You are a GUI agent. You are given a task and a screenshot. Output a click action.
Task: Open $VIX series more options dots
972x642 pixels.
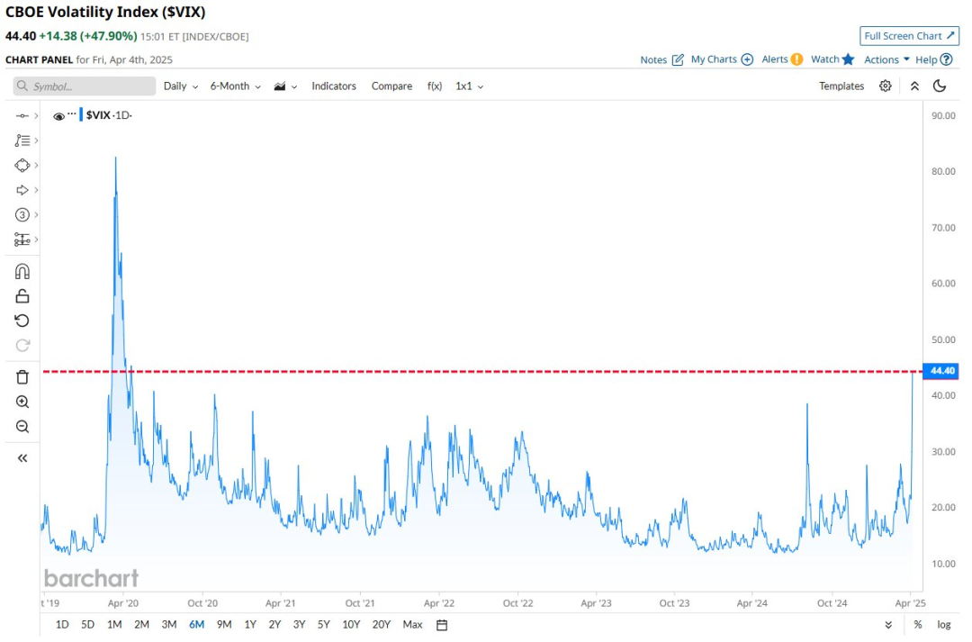coord(72,113)
